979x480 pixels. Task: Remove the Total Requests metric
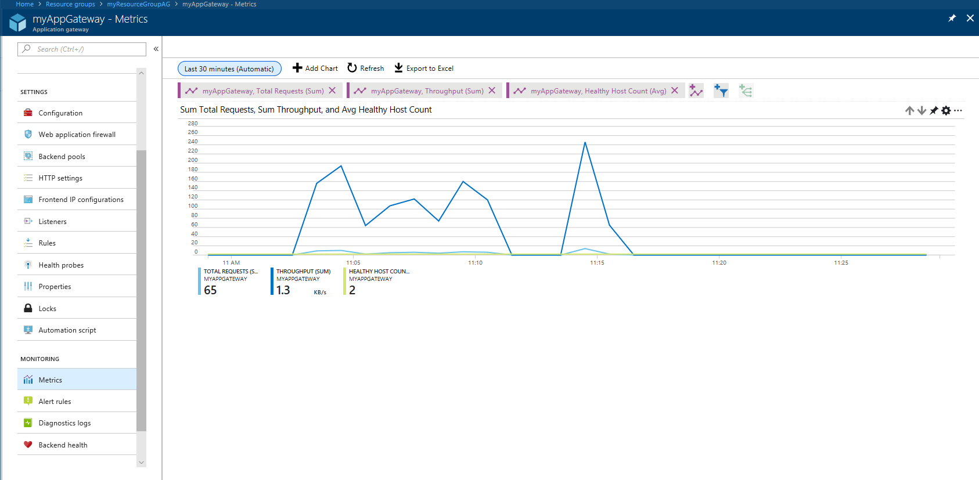click(x=332, y=91)
